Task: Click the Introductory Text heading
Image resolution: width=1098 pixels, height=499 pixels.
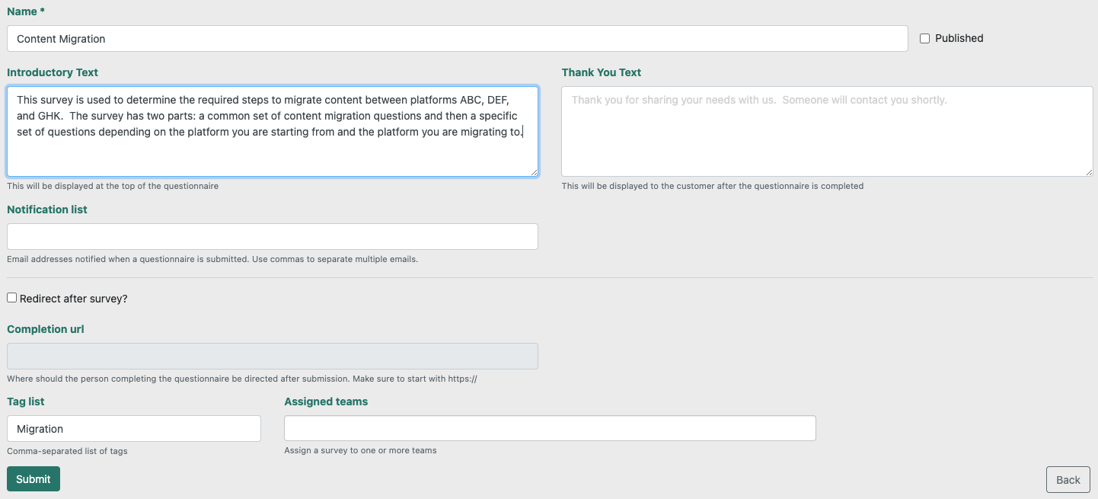Action: 53,72
